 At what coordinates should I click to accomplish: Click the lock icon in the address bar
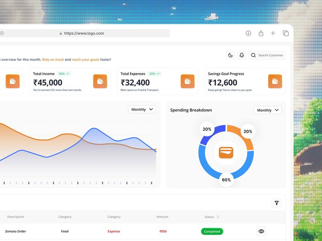click(x=61, y=33)
